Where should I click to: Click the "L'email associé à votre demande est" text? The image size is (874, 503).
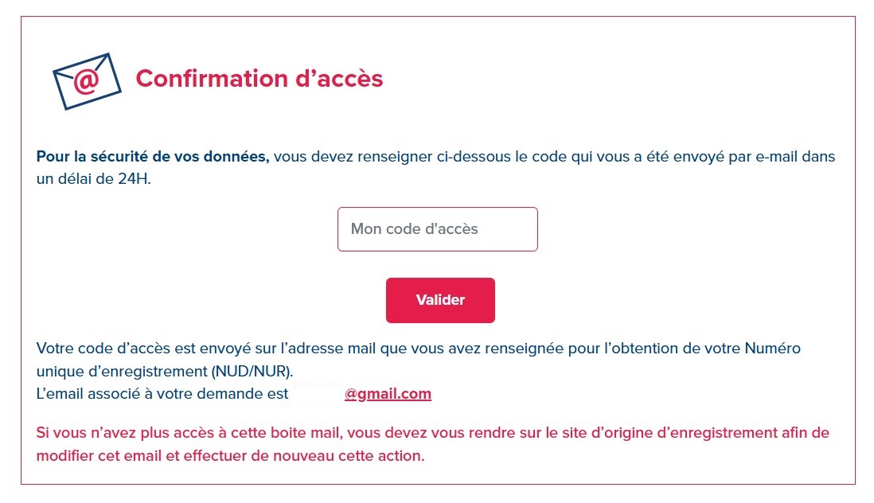tap(162, 394)
